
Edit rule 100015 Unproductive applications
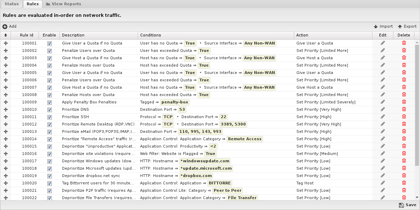click(383, 146)
